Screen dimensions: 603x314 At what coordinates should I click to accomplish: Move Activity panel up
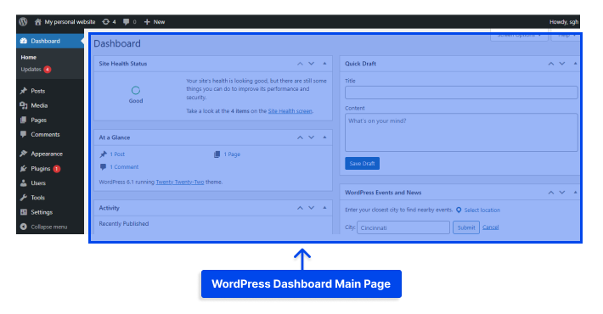(300, 208)
